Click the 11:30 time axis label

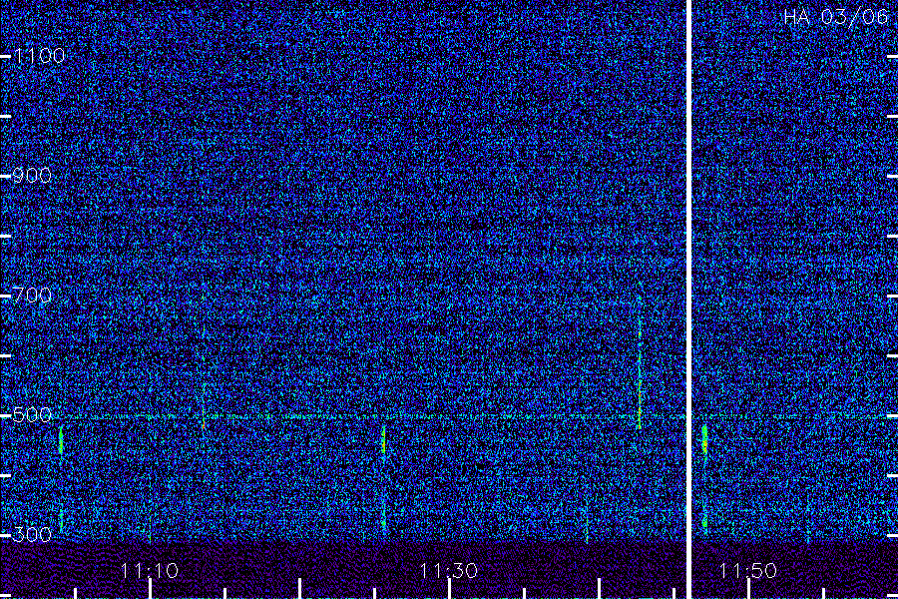(x=448, y=571)
